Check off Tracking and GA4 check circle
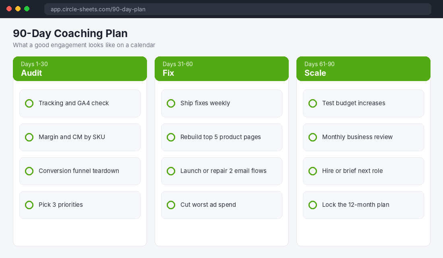 (29, 104)
